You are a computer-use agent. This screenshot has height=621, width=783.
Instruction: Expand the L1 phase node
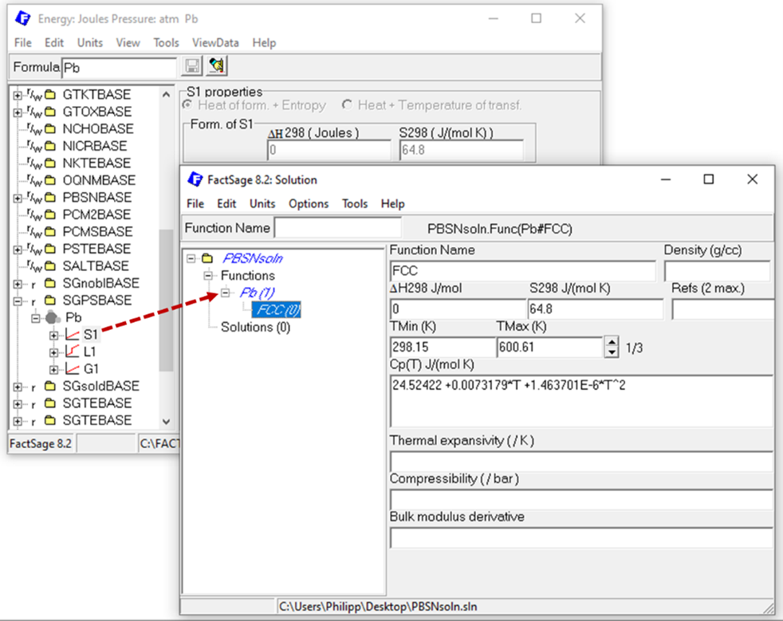tap(53, 352)
